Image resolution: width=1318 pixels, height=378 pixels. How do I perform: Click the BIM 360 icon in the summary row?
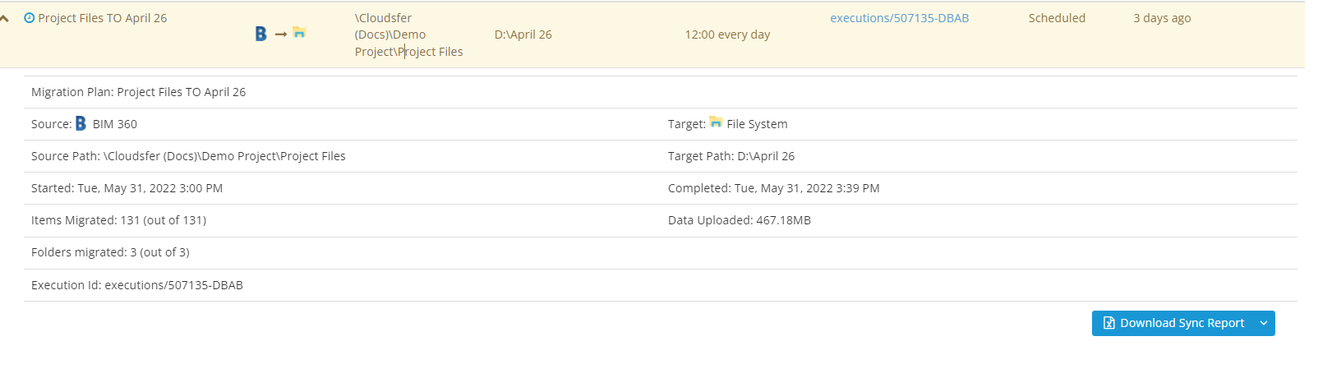(x=260, y=34)
